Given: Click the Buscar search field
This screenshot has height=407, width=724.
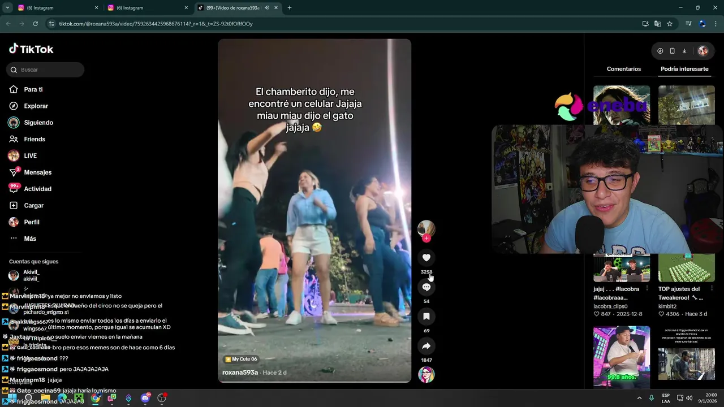Looking at the screenshot, I should pos(45,70).
